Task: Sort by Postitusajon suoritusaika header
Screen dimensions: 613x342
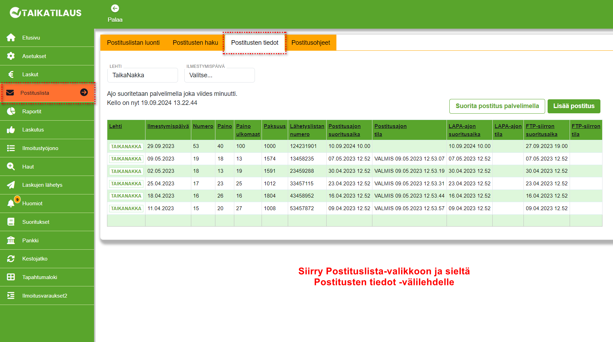Action: (344, 130)
